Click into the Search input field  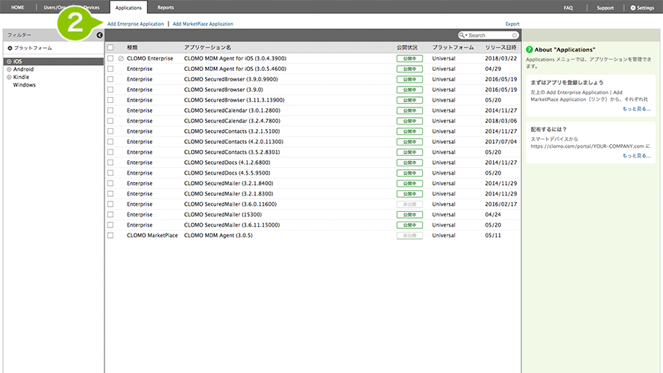[x=489, y=36]
